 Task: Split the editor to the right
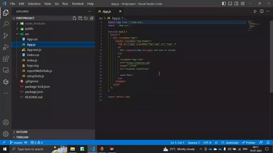point(261,11)
